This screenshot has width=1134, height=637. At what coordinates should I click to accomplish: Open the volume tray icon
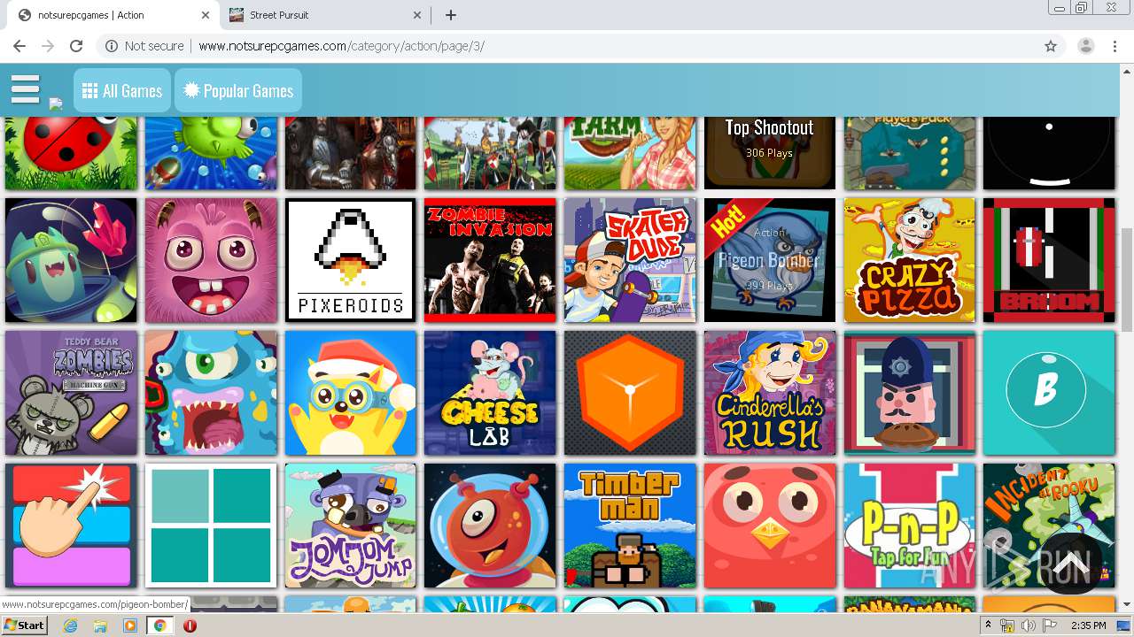pos(1029,625)
